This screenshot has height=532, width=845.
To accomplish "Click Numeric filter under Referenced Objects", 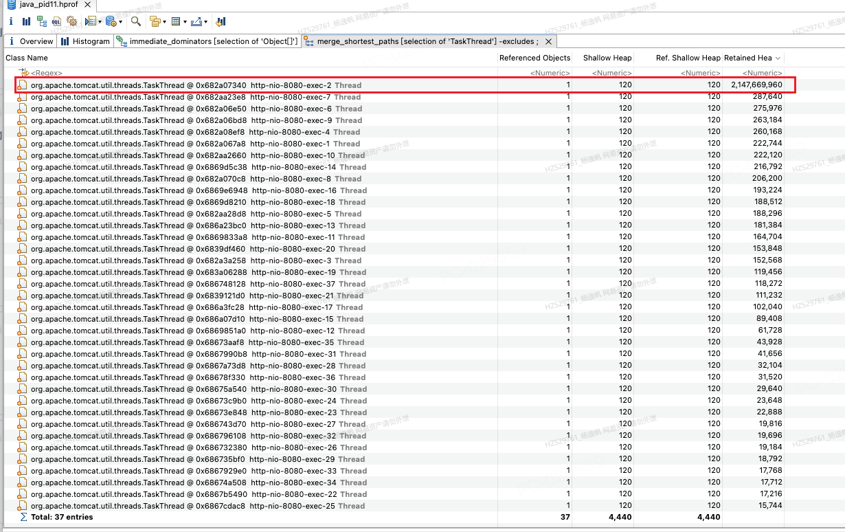I will (x=550, y=73).
